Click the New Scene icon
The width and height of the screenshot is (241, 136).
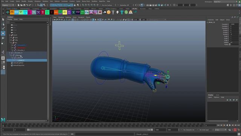18,5
